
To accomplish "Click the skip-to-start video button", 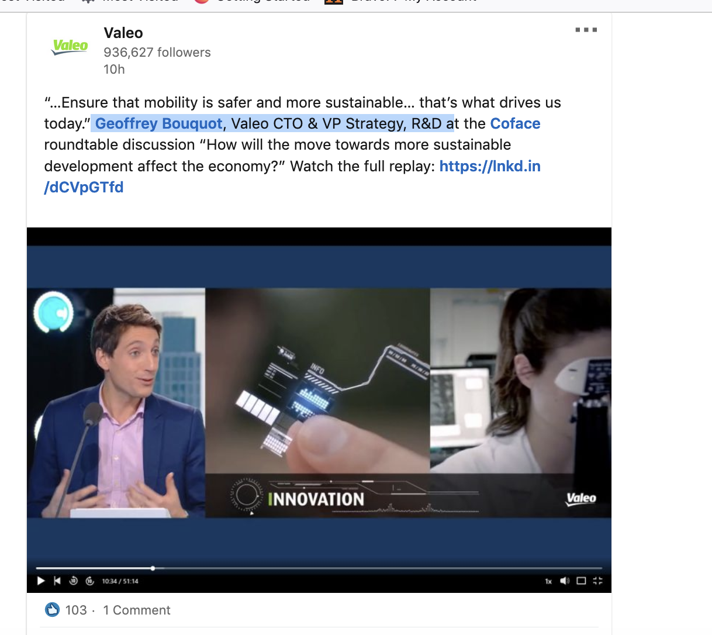I will pyautogui.click(x=57, y=581).
